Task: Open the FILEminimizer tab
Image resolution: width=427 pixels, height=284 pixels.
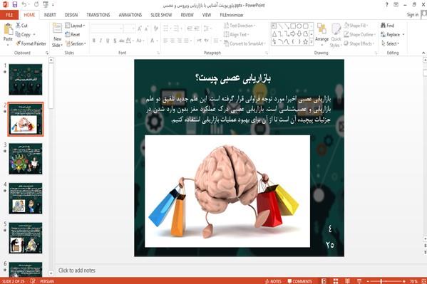Action: point(232,15)
